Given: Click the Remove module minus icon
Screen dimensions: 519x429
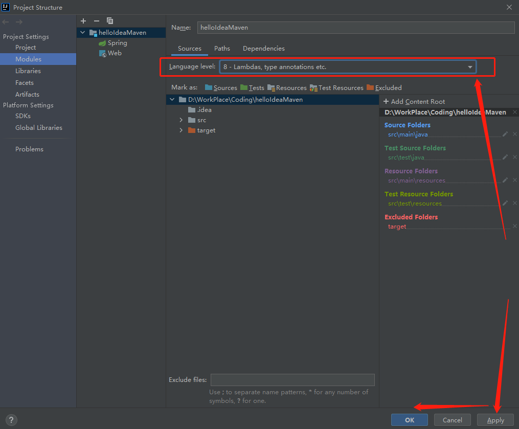Looking at the screenshot, I should pyautogui.click(x=96, y=21).
